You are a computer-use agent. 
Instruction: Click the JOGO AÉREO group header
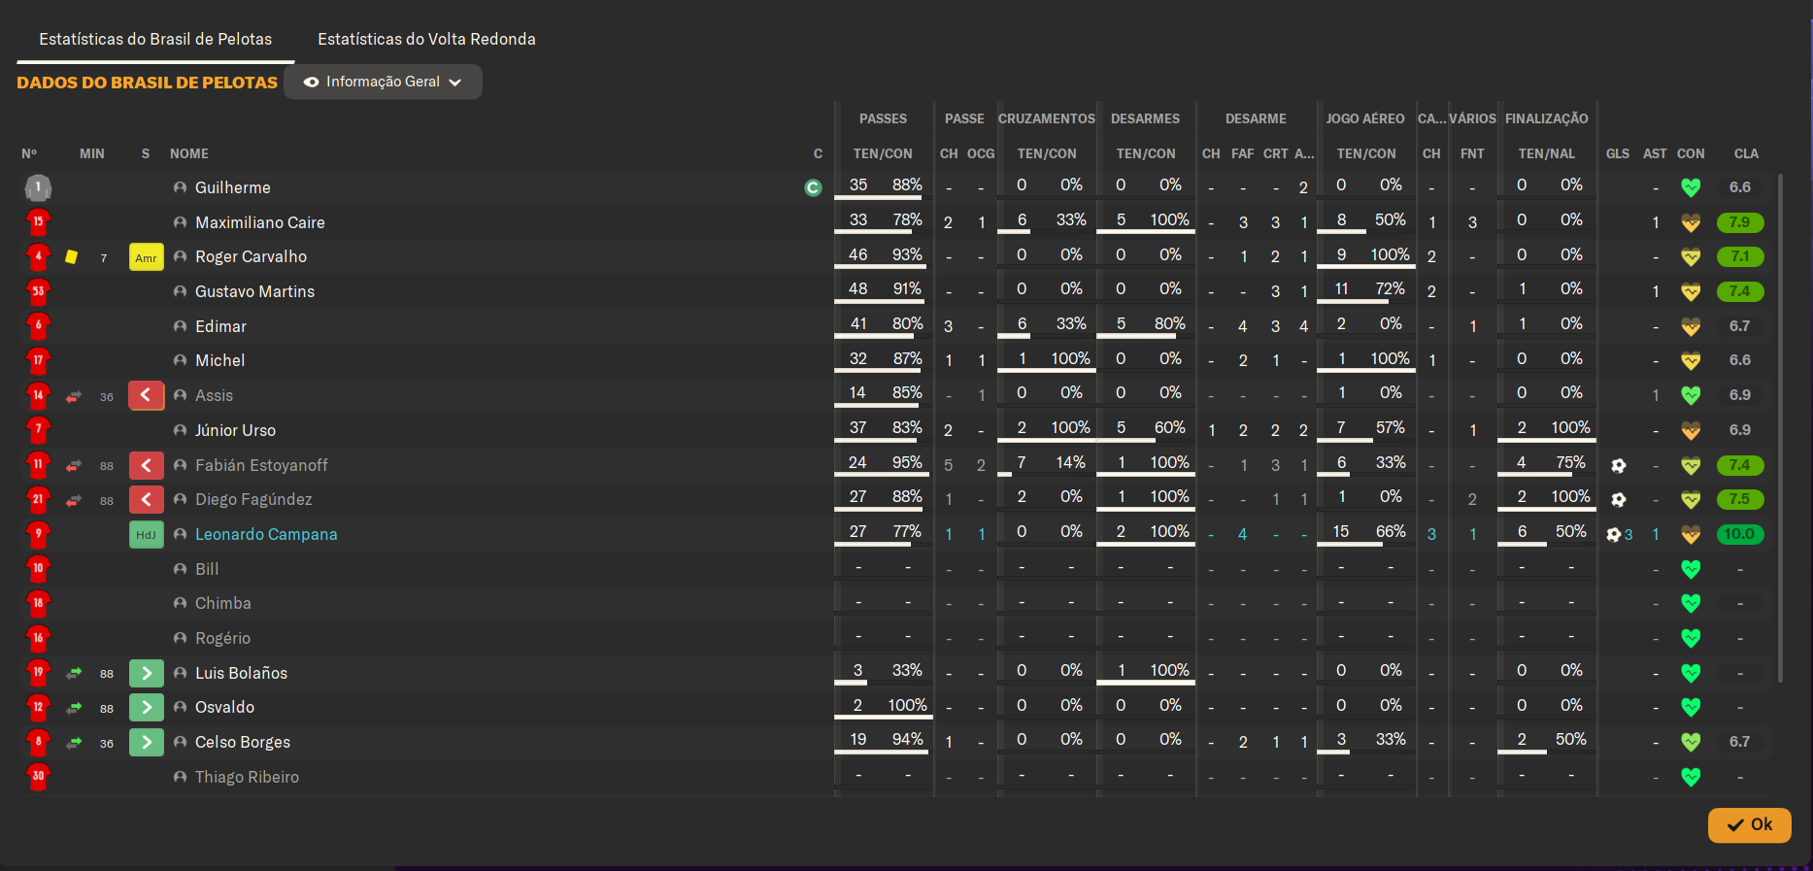(1365, 118)
